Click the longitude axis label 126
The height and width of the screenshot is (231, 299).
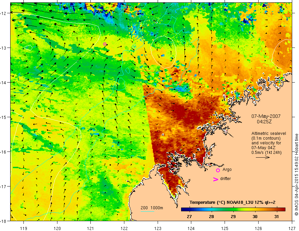258,228
